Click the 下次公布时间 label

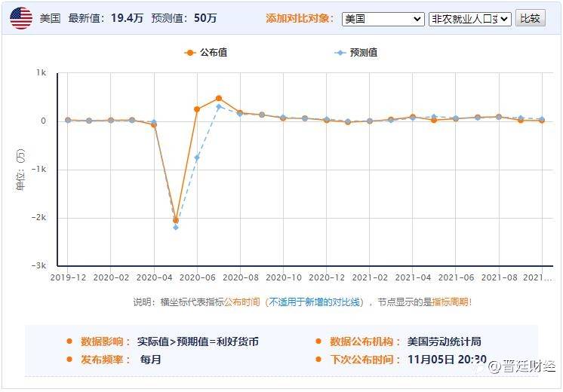(x=365, y=360)
